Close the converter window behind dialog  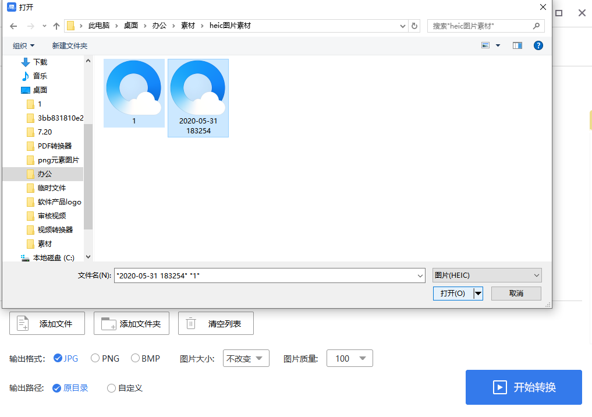tap(582, 13)
